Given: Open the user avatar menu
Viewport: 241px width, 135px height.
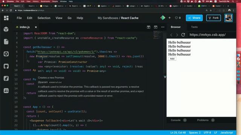Looking at the screenshot, I should pos(229,18).
